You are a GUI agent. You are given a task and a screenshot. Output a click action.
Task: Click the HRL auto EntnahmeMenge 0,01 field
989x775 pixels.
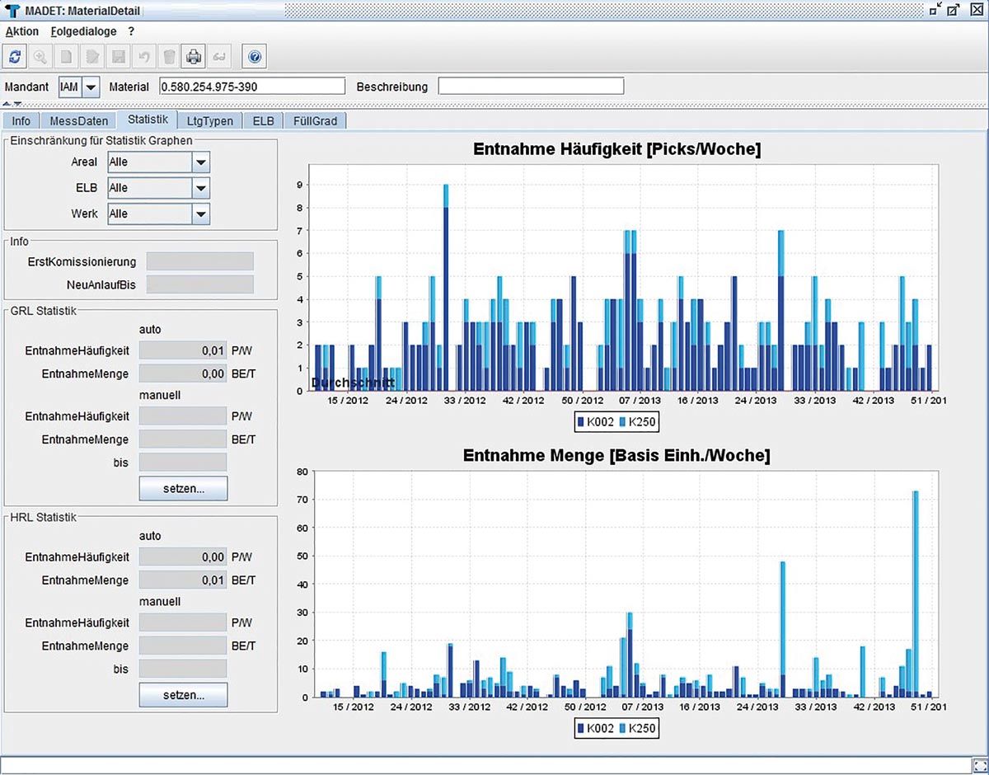pos(183,580)
